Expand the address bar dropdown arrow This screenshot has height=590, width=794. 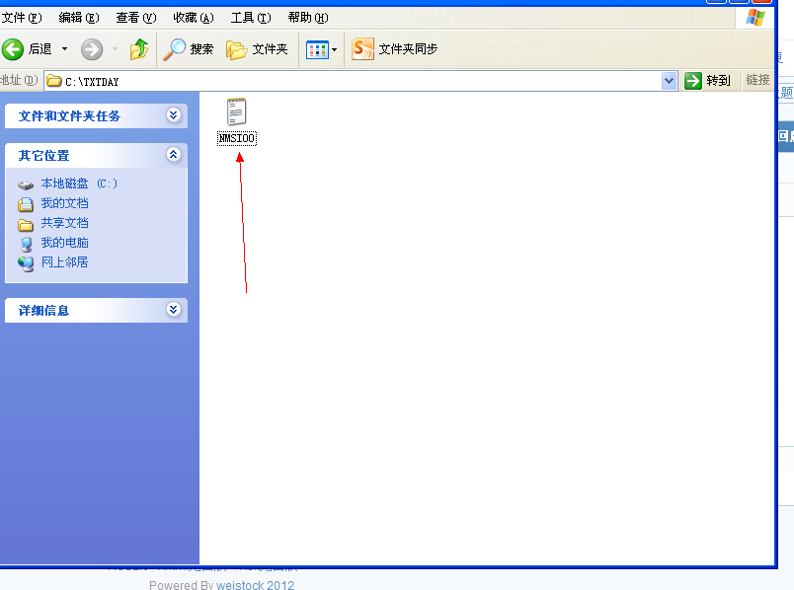tap(669, 81)
